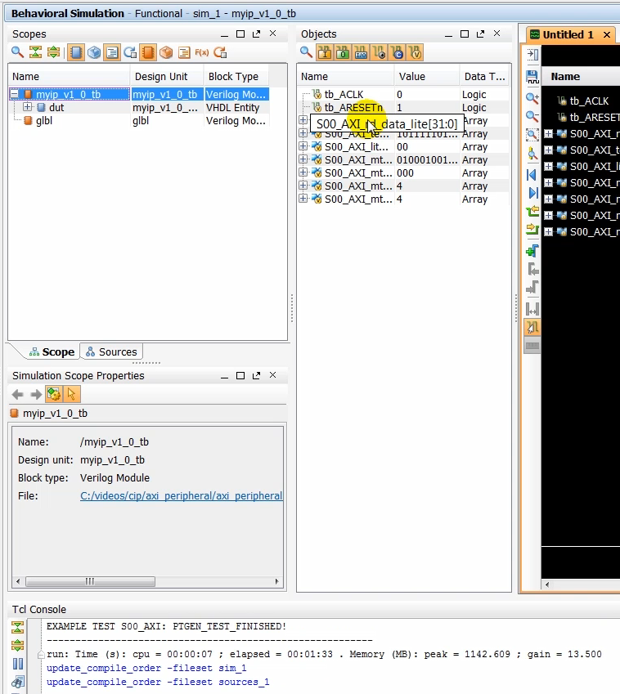This screenshot has height=694, width=620.
Task: Click the search icon in Scopes panel
Action: [x=17, y=52]
